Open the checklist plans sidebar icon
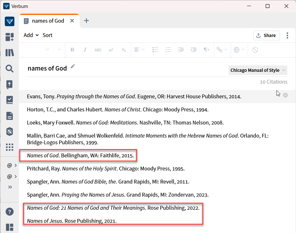Screen dimensions: 296x233 tap(10, 100)
